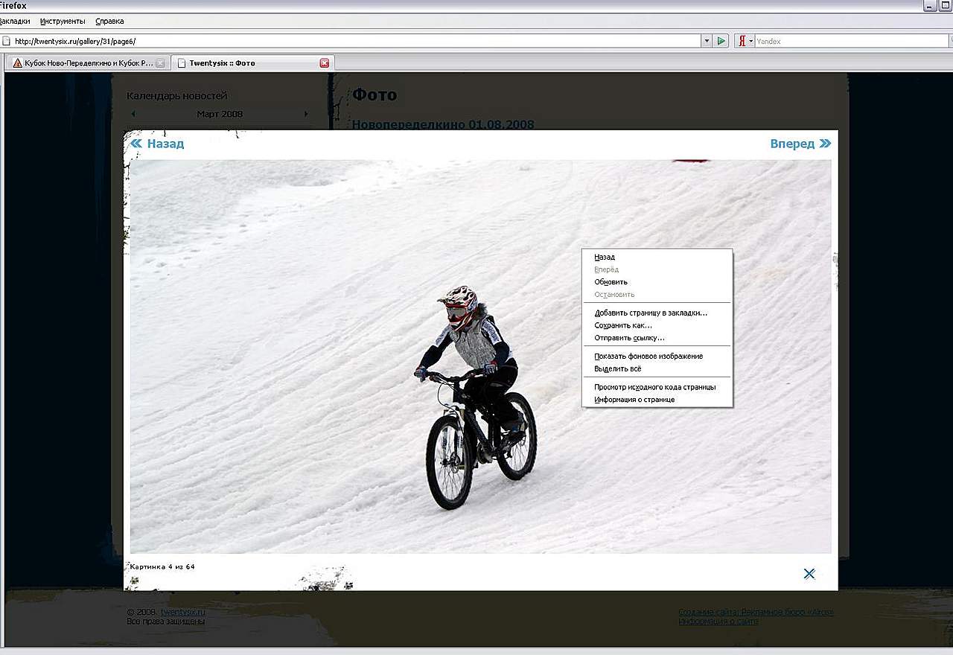The height and width of the screenshot is (655, 953).
Task: Open the Инструменты menu in the menu bar
Action: (63, 21)
